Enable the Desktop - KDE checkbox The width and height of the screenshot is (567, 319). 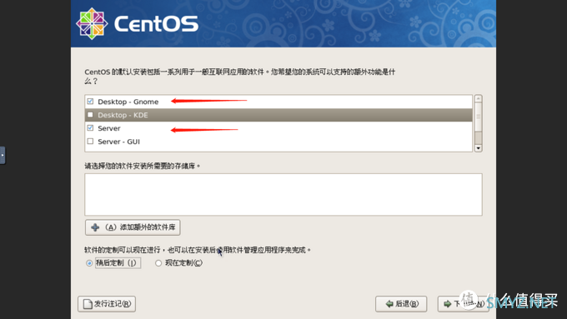90,115
